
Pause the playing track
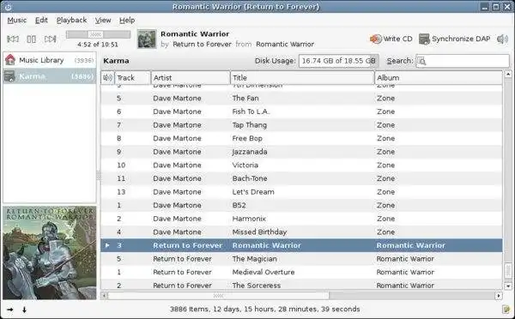coord(31,39)
